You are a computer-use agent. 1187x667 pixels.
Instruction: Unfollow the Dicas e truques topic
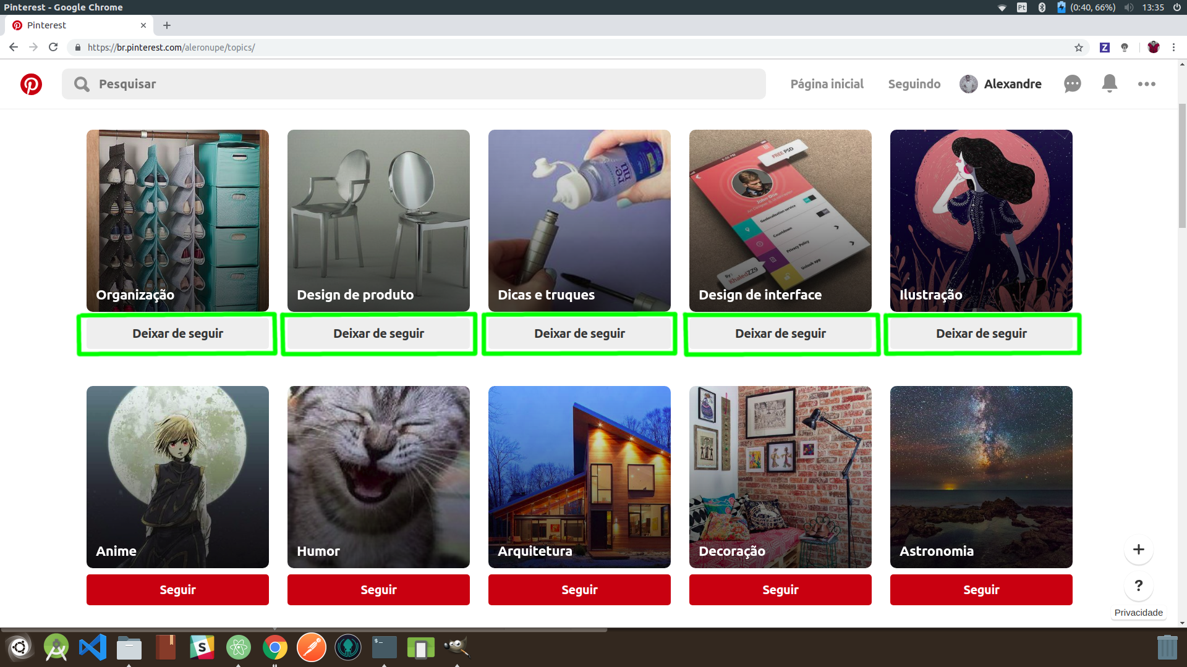click(579, 333)
